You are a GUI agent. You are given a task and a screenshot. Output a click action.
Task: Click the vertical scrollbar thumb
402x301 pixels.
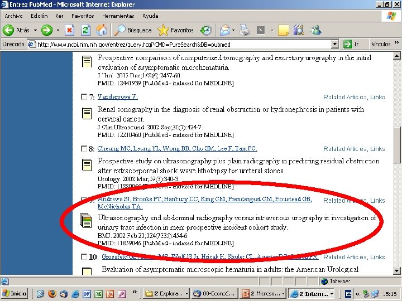(396, 146)
